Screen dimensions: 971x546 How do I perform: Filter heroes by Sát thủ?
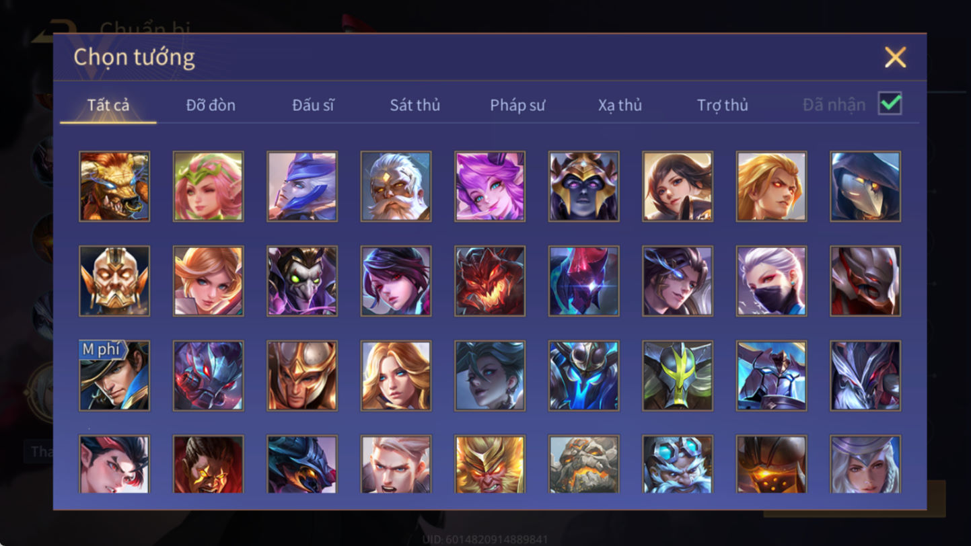[415, 105]
